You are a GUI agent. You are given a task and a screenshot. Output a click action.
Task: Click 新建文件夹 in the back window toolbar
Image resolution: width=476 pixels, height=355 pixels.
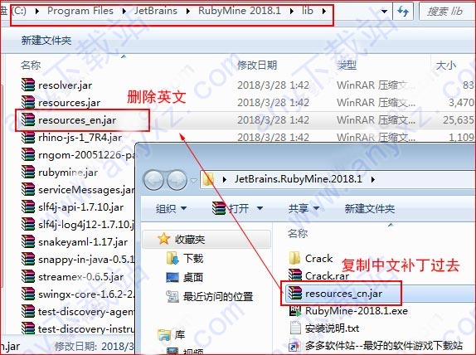pyautogui.click(x=46, y=40)
